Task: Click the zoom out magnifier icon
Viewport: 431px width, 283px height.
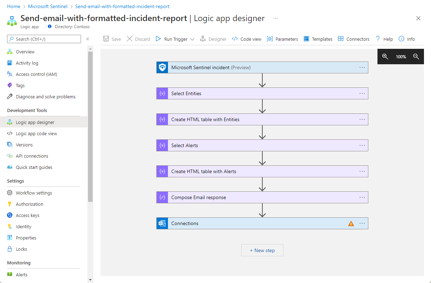Action: pyautogui.click(x=416, y=57)
